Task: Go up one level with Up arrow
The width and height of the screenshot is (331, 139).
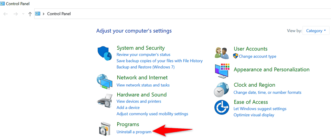Action: pyautogui.click(x=30, y=14)
